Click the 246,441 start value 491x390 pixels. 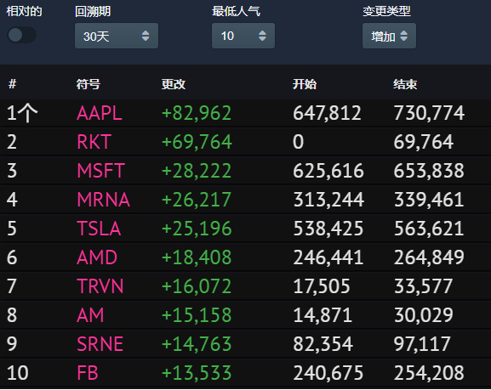(328, 257)
